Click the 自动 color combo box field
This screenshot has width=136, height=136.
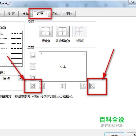pos(11,78)
